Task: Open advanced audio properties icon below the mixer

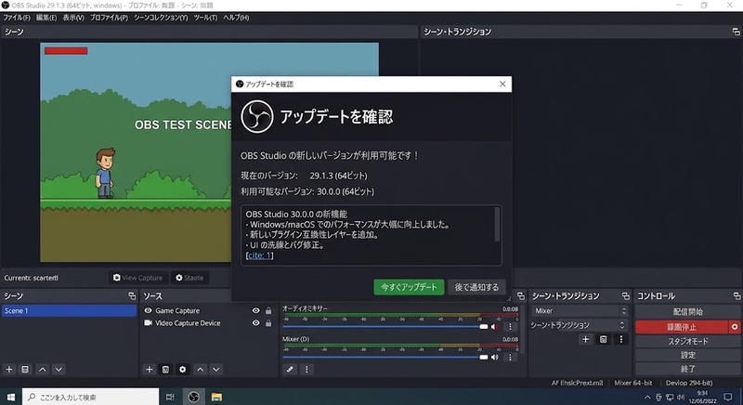Action: click(290, 370)
